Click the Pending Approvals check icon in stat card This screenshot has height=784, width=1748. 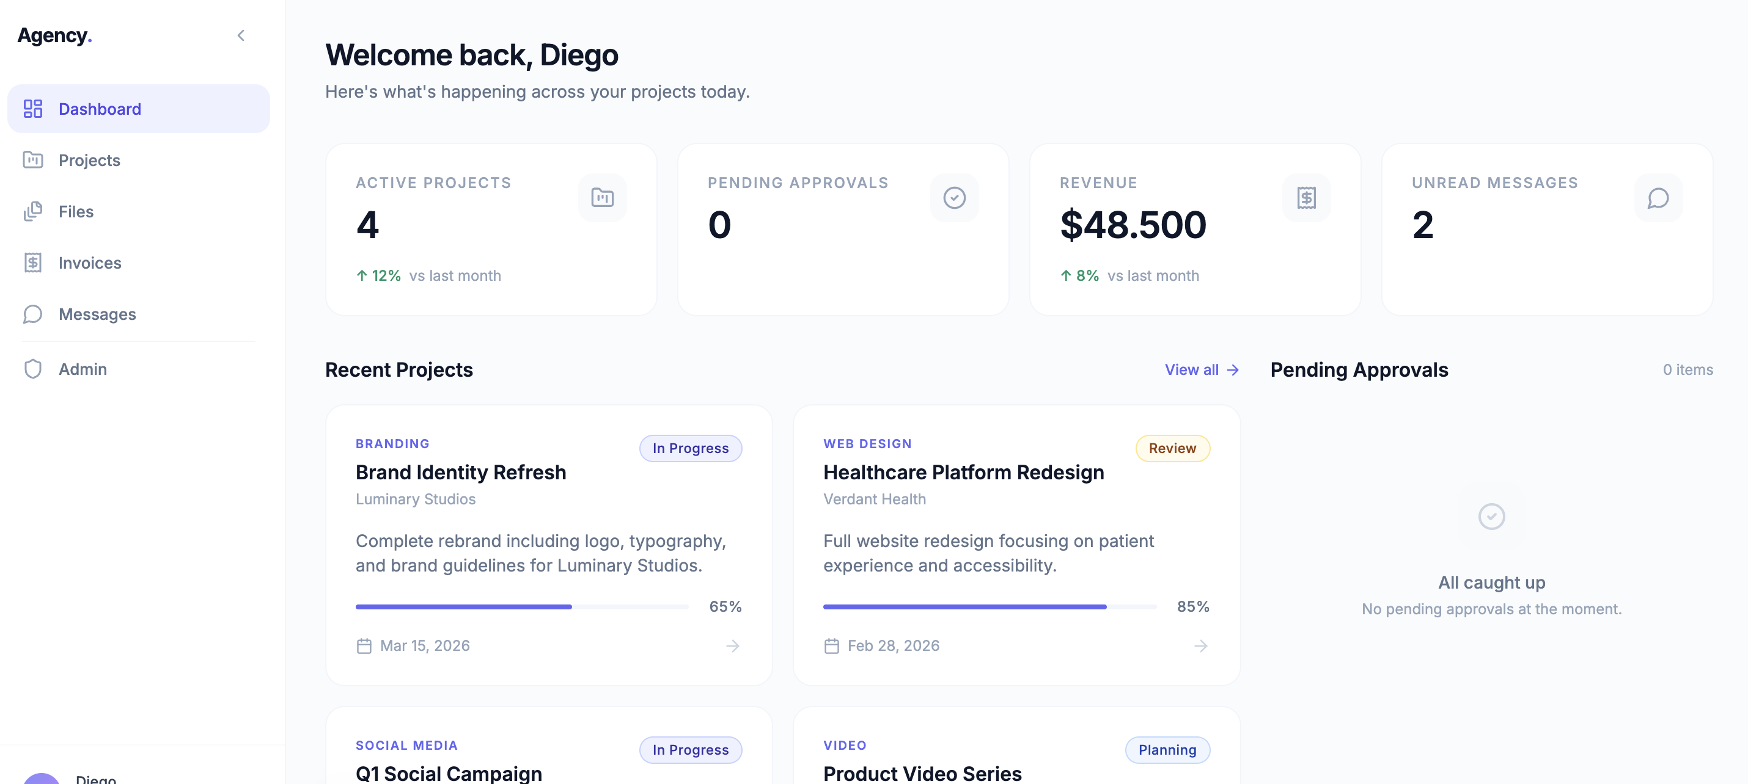[954, 197]
